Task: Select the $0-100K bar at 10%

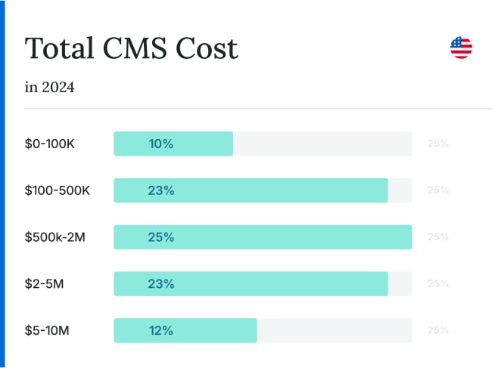Action: point(173,144)
